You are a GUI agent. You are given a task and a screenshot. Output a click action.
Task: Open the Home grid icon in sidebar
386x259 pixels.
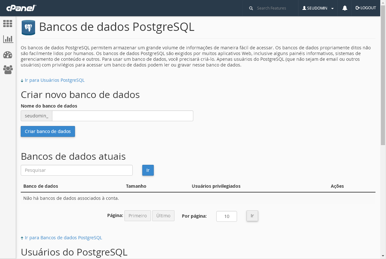click(x=8, y=24)
